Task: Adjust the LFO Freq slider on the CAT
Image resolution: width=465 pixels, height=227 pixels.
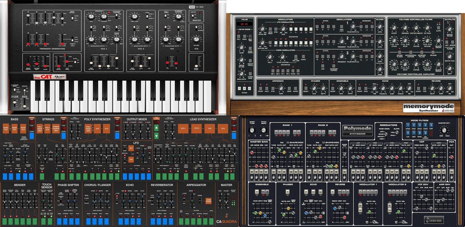Action: coord(67,61)
